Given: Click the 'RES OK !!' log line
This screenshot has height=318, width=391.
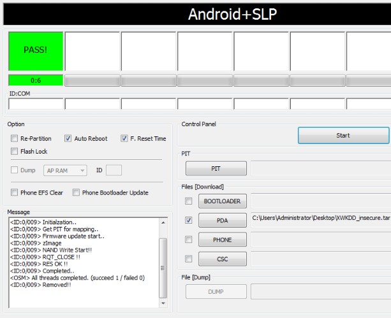Looking at the screenshot, I should point(39,264).
